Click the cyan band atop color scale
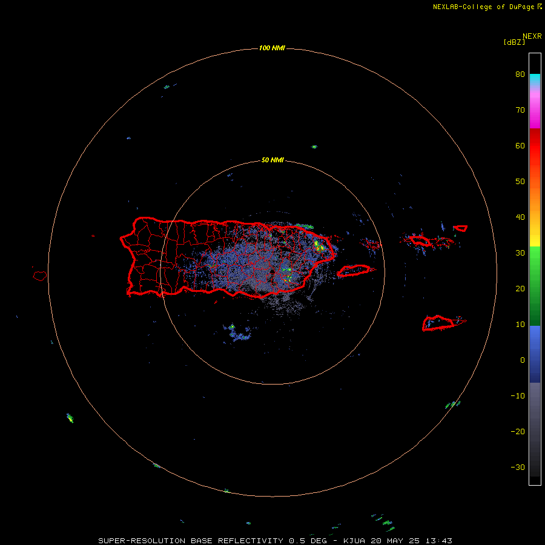Viewport: 545px width, 545px height. (535, 78)
